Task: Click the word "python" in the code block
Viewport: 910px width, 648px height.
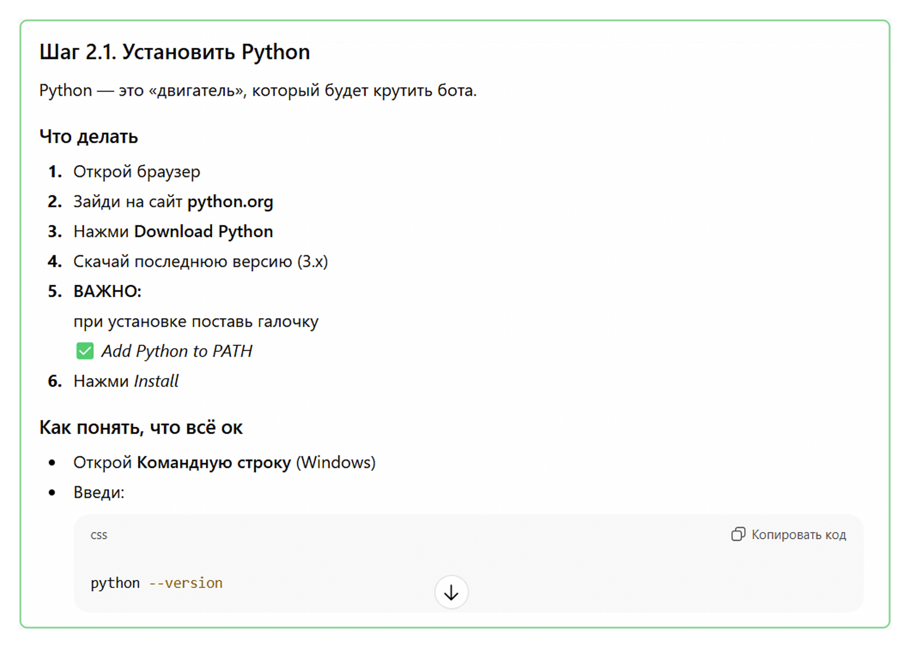Action: coord(115,583)
